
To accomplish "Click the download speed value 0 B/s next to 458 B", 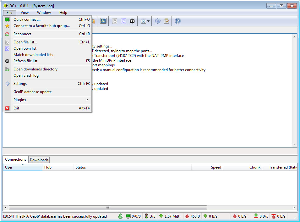I will click(213, 216).
